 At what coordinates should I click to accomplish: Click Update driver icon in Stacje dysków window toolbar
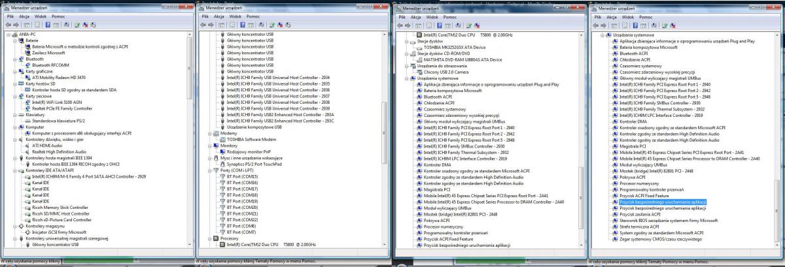[468, 25]
